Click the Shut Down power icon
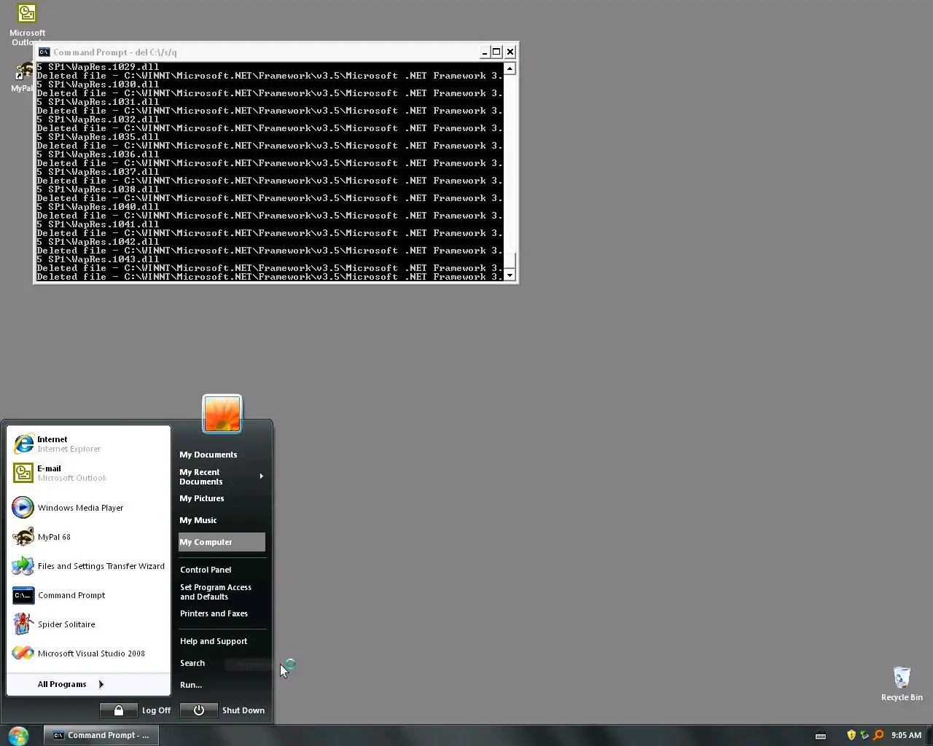The width and height of the screenshot is (933, 746). [198, 710]
